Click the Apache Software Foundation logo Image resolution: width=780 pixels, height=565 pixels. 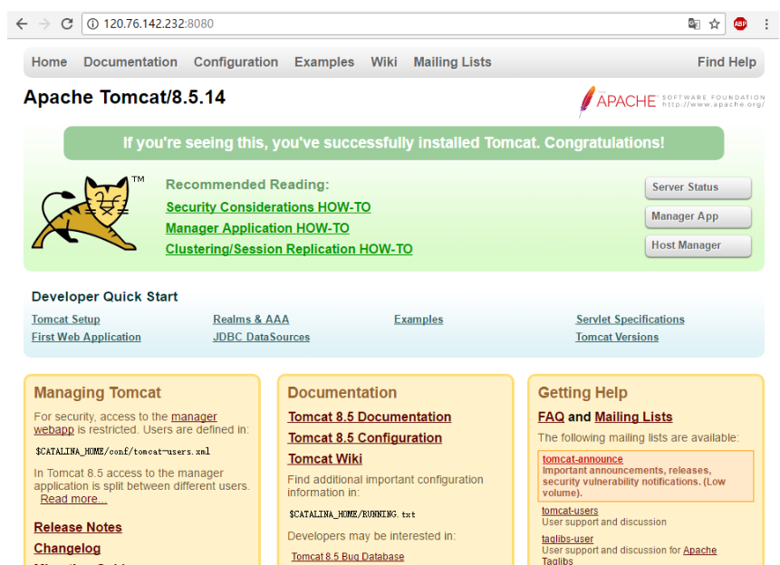671,101
